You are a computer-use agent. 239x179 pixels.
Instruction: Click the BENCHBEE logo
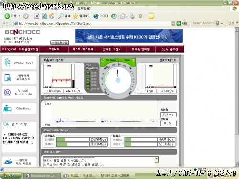point(22,32)
